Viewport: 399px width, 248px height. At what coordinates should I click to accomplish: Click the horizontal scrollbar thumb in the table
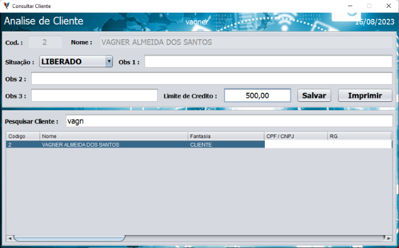tap(69, 238)
